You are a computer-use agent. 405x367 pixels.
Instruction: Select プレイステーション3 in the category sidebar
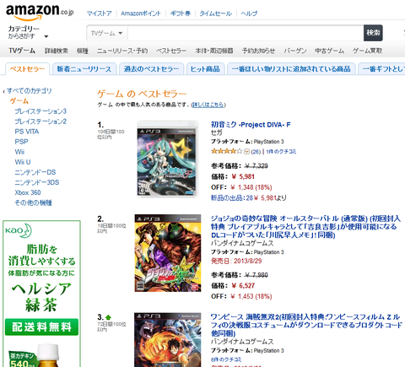coord(40,111)
